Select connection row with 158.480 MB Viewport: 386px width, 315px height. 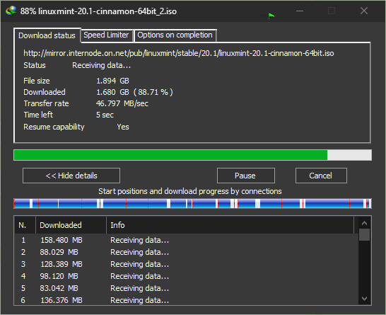187,240
